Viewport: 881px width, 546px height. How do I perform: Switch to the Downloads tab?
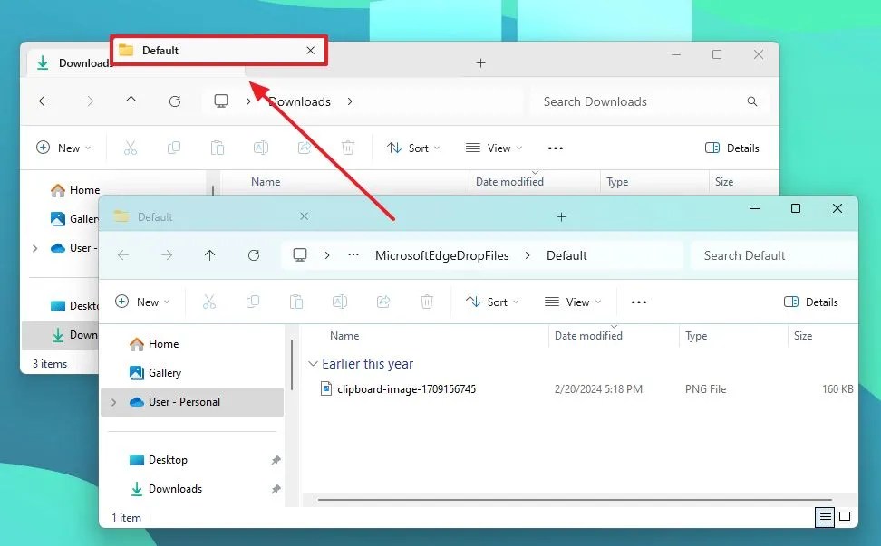(x=80, y=62)
